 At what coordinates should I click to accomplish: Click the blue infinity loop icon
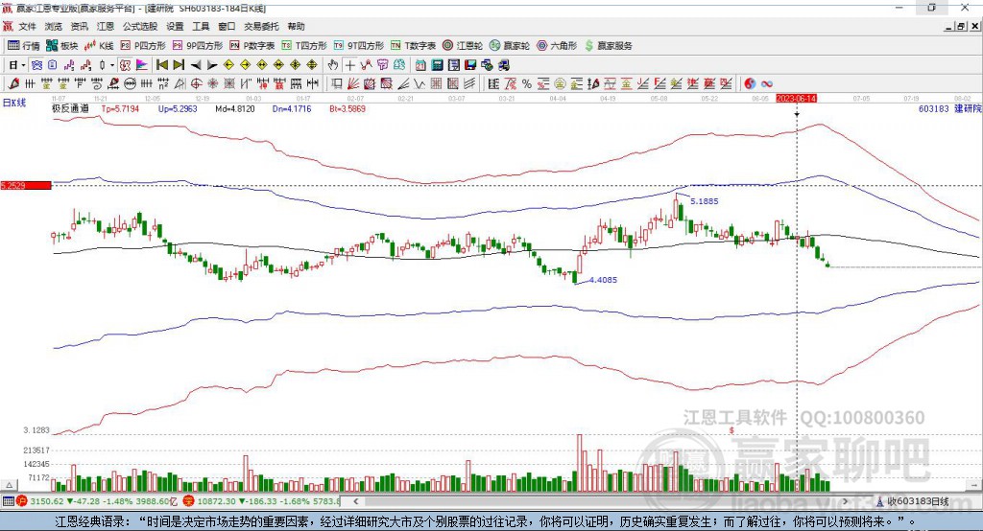(766, 83)
